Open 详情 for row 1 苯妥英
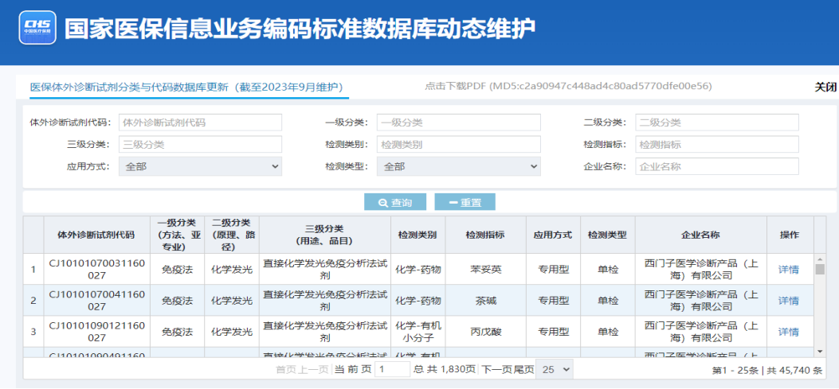The image size is (839, 389). click(x=788, y=269)
